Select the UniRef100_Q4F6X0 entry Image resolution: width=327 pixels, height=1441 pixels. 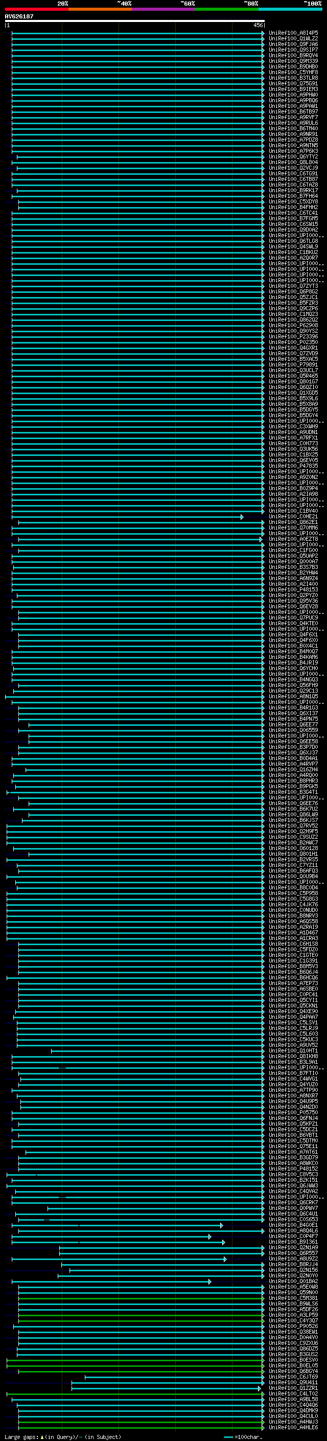(x=293, y=640)
